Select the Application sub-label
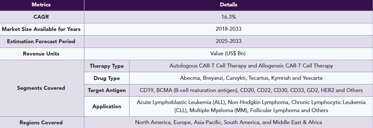 coord(107,107)
